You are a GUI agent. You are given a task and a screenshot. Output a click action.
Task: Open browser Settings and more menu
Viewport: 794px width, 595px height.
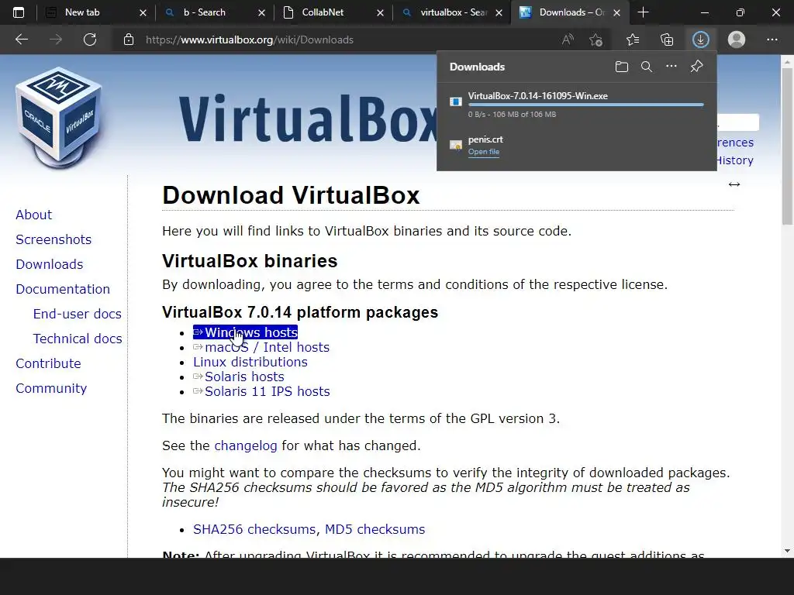click(x=772, y=40)
